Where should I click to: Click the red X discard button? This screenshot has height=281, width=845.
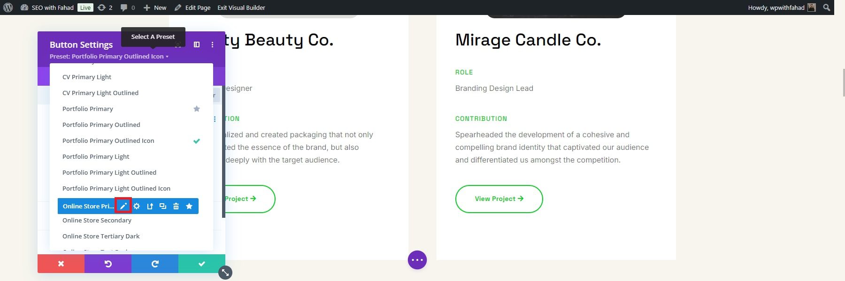tap(61, 264)
